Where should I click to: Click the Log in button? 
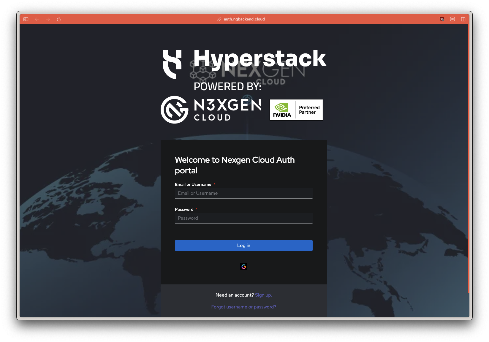244,246
